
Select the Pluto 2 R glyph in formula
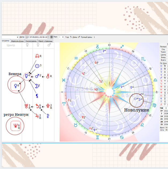[x=49, y=106]
